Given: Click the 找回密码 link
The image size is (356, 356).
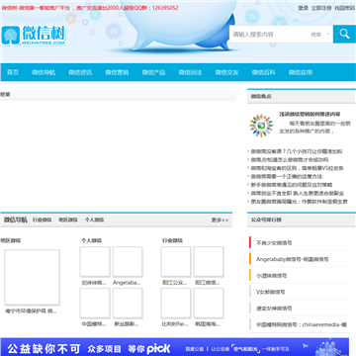Looking at the screenshot, I should [345, 8].
